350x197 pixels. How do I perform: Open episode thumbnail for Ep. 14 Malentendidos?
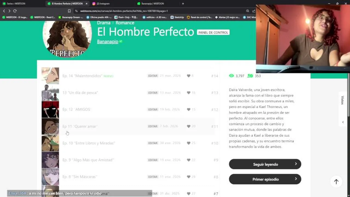pos(50,76)
